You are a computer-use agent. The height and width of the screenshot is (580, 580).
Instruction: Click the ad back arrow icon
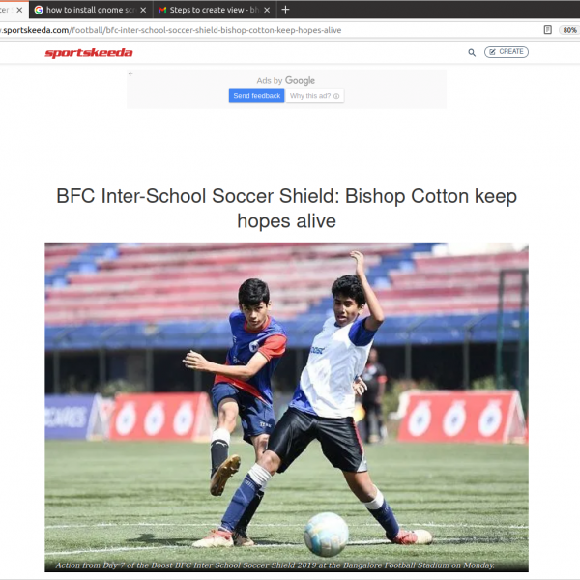click(x=130, y=73)
